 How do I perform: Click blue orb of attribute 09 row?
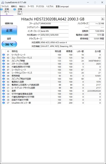tap(4, 76)
